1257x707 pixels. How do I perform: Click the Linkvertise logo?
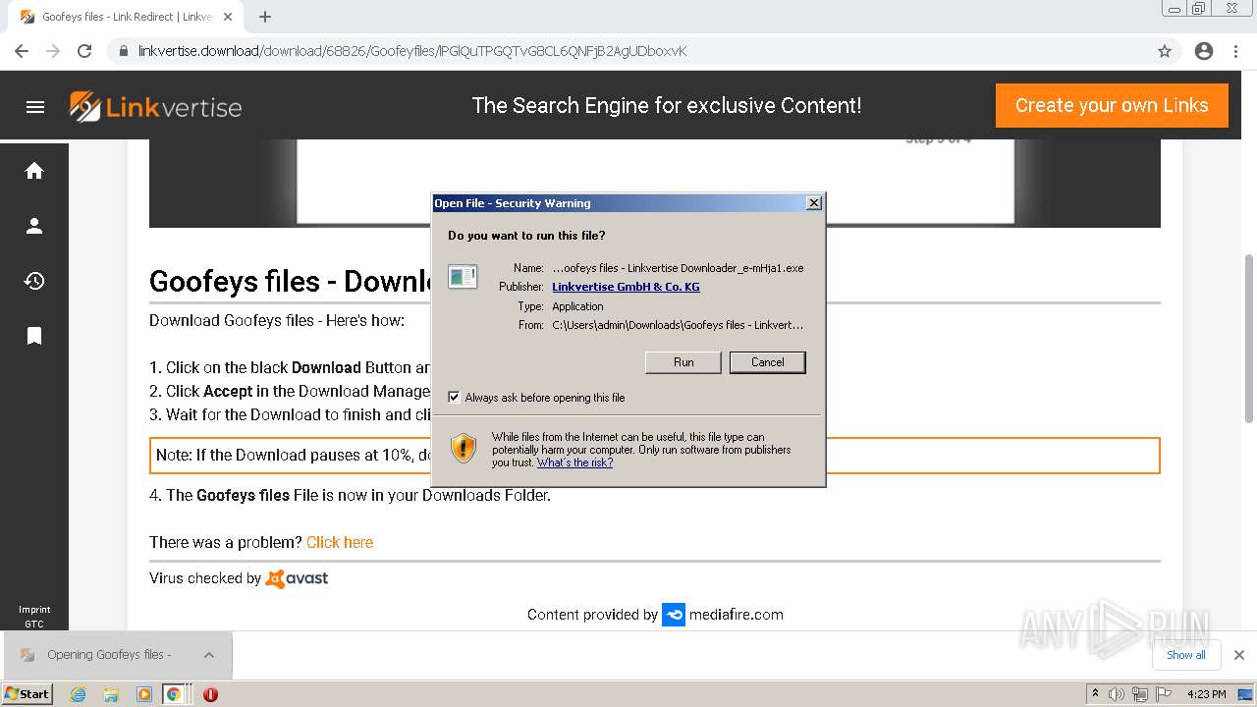click(155, 106)
